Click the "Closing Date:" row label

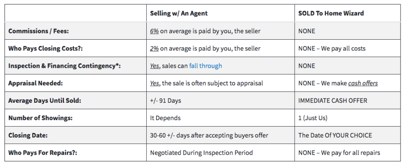[28, 135]
